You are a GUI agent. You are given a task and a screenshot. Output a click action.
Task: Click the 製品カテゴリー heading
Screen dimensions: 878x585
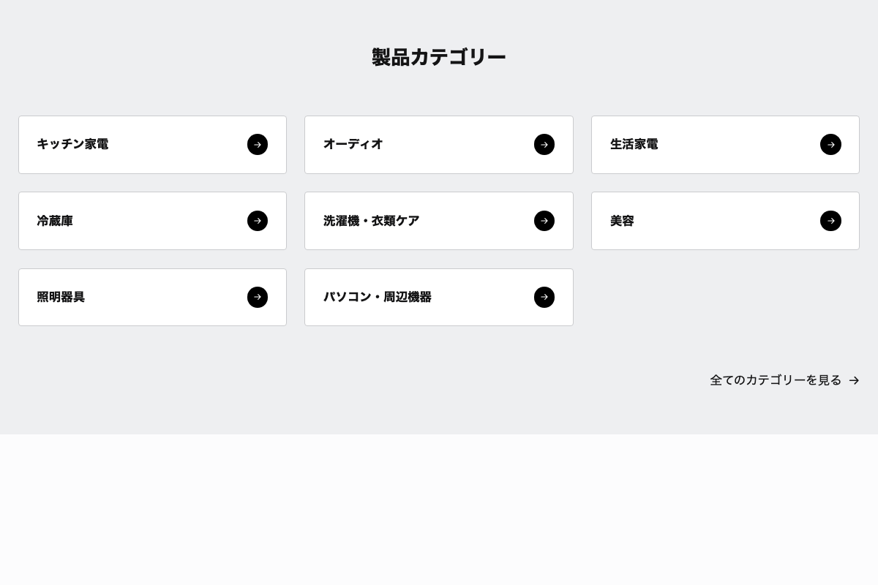point(438,57)
